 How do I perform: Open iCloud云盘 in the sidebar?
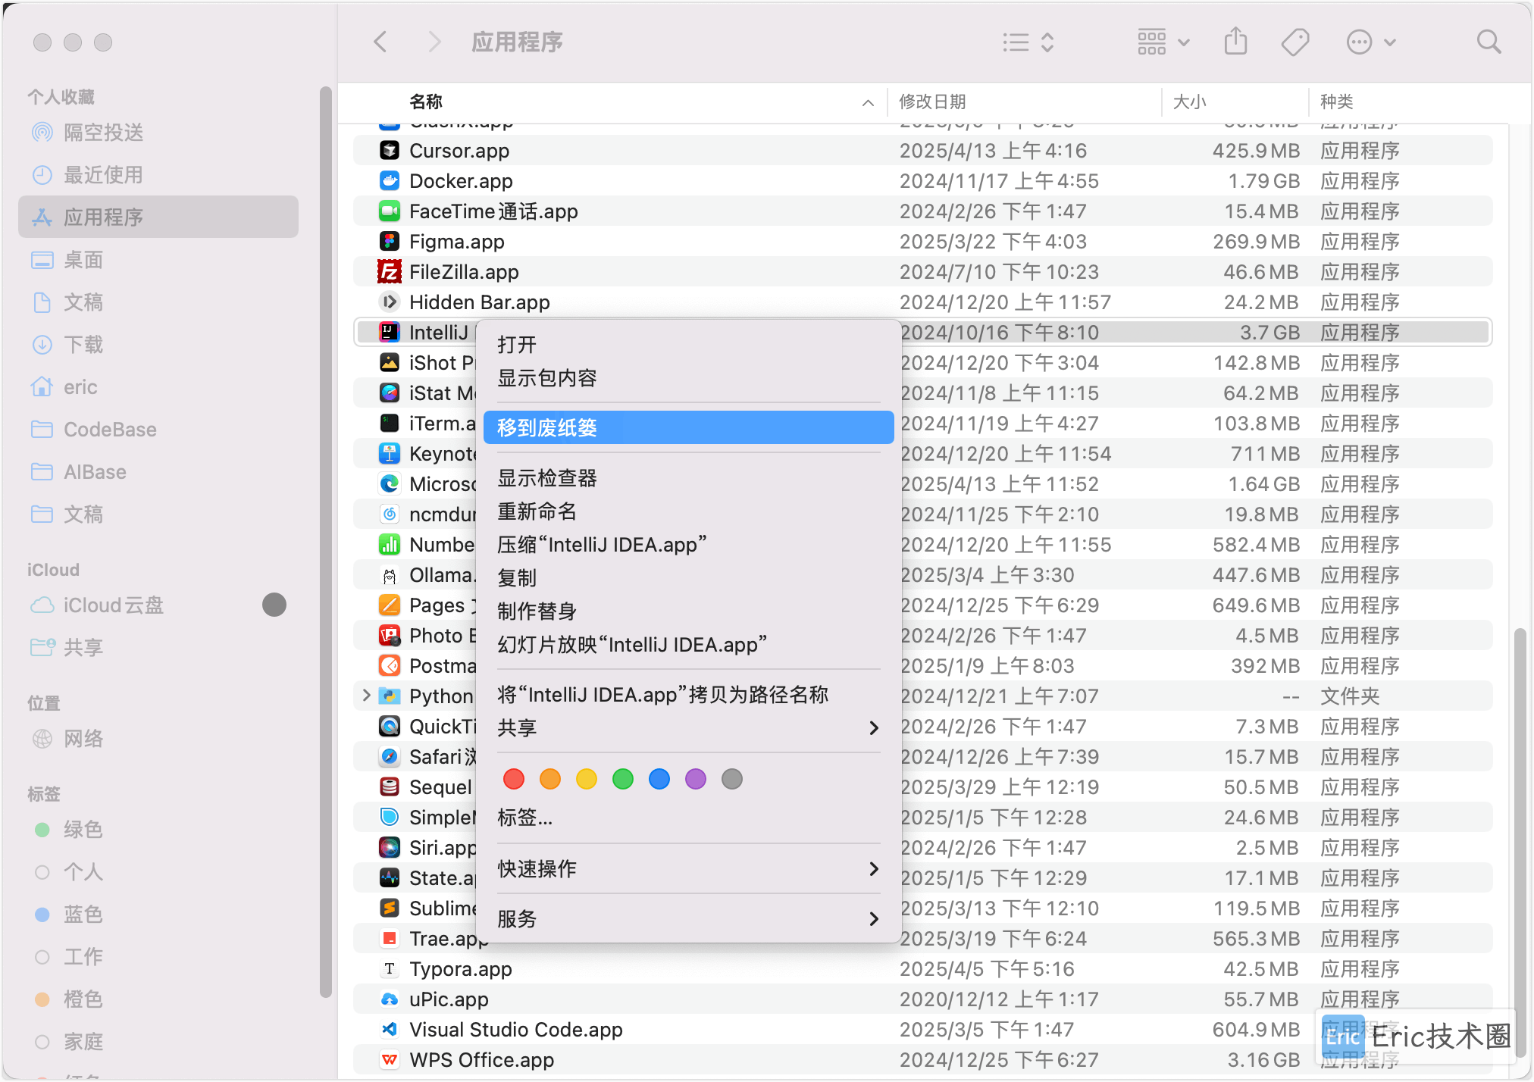click(158, 605)
